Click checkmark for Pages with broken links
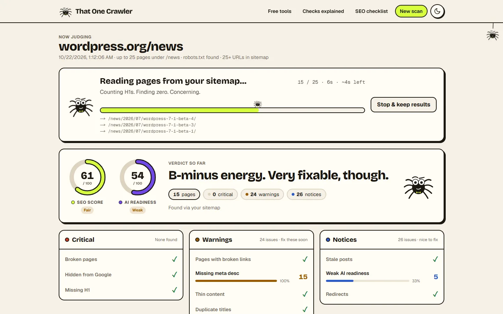 [x=305, y=259]
